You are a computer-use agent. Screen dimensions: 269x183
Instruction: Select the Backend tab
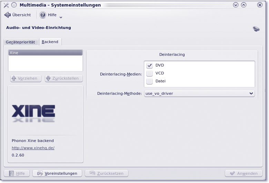[50, 42]
